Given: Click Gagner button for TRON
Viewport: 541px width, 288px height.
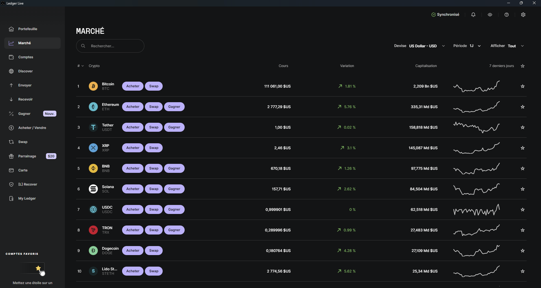Looking at the screenshot, I should tap(174, 230).
